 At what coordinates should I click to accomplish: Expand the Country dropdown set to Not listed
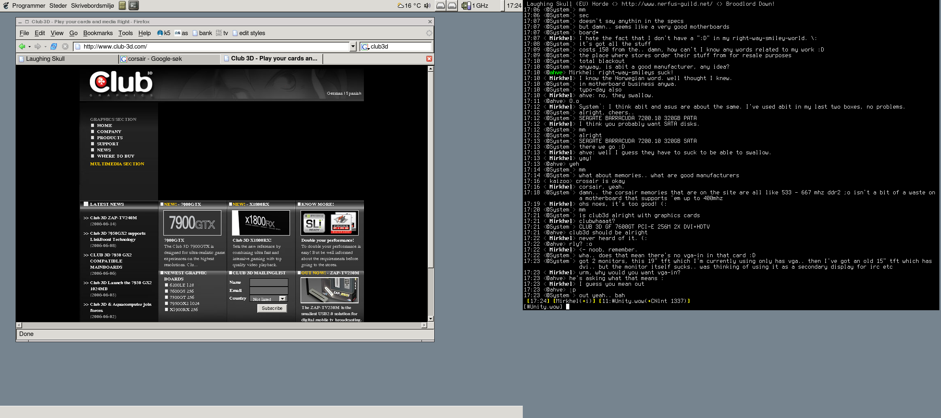tap(282, 299)
